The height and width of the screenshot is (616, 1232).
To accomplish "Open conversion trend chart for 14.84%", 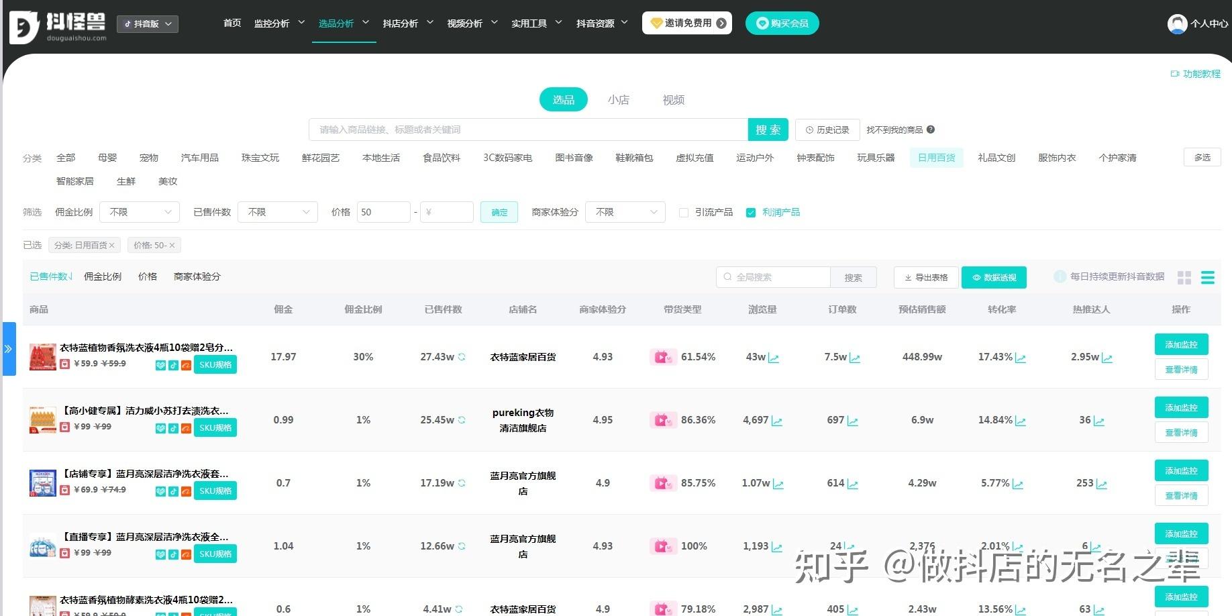I will [x=1021, y=421].
